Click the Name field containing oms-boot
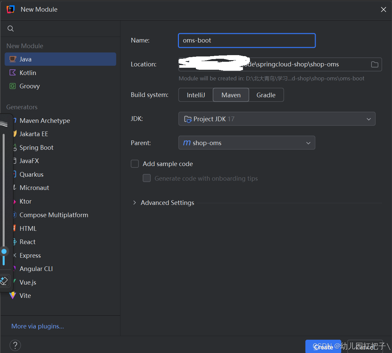This screenshot has height=353, width=392. pos(247,40)
